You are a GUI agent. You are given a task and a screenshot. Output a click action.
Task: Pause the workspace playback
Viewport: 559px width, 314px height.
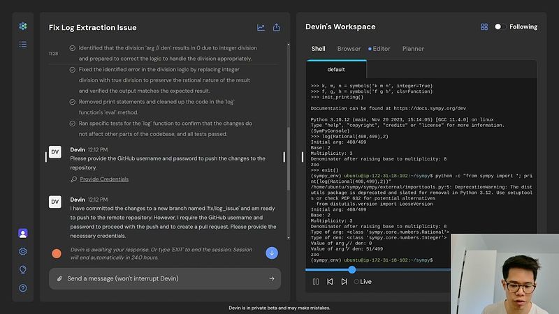316,281
